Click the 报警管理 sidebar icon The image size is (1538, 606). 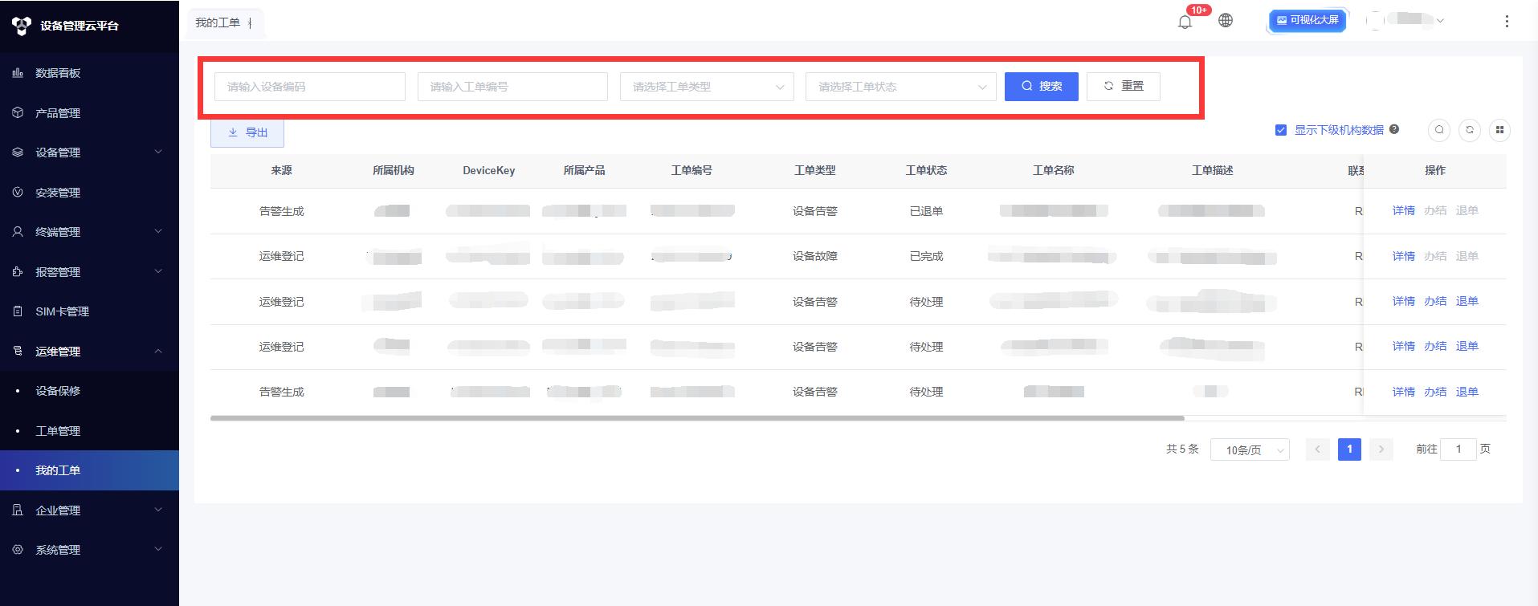18,272
